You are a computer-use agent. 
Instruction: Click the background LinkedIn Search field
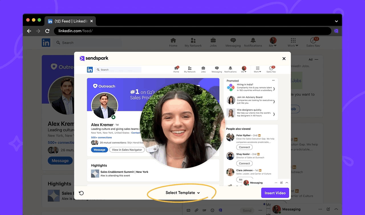(x=88, y=43)
